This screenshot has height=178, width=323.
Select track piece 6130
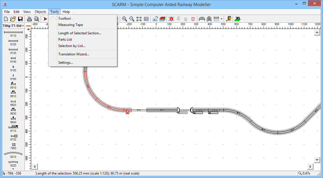tap(13, 51)
